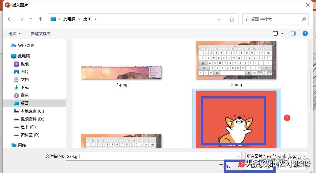Click 新建文件夹 button
The width and height of the screenshot is (316, 173).
[x=40, y=33]
